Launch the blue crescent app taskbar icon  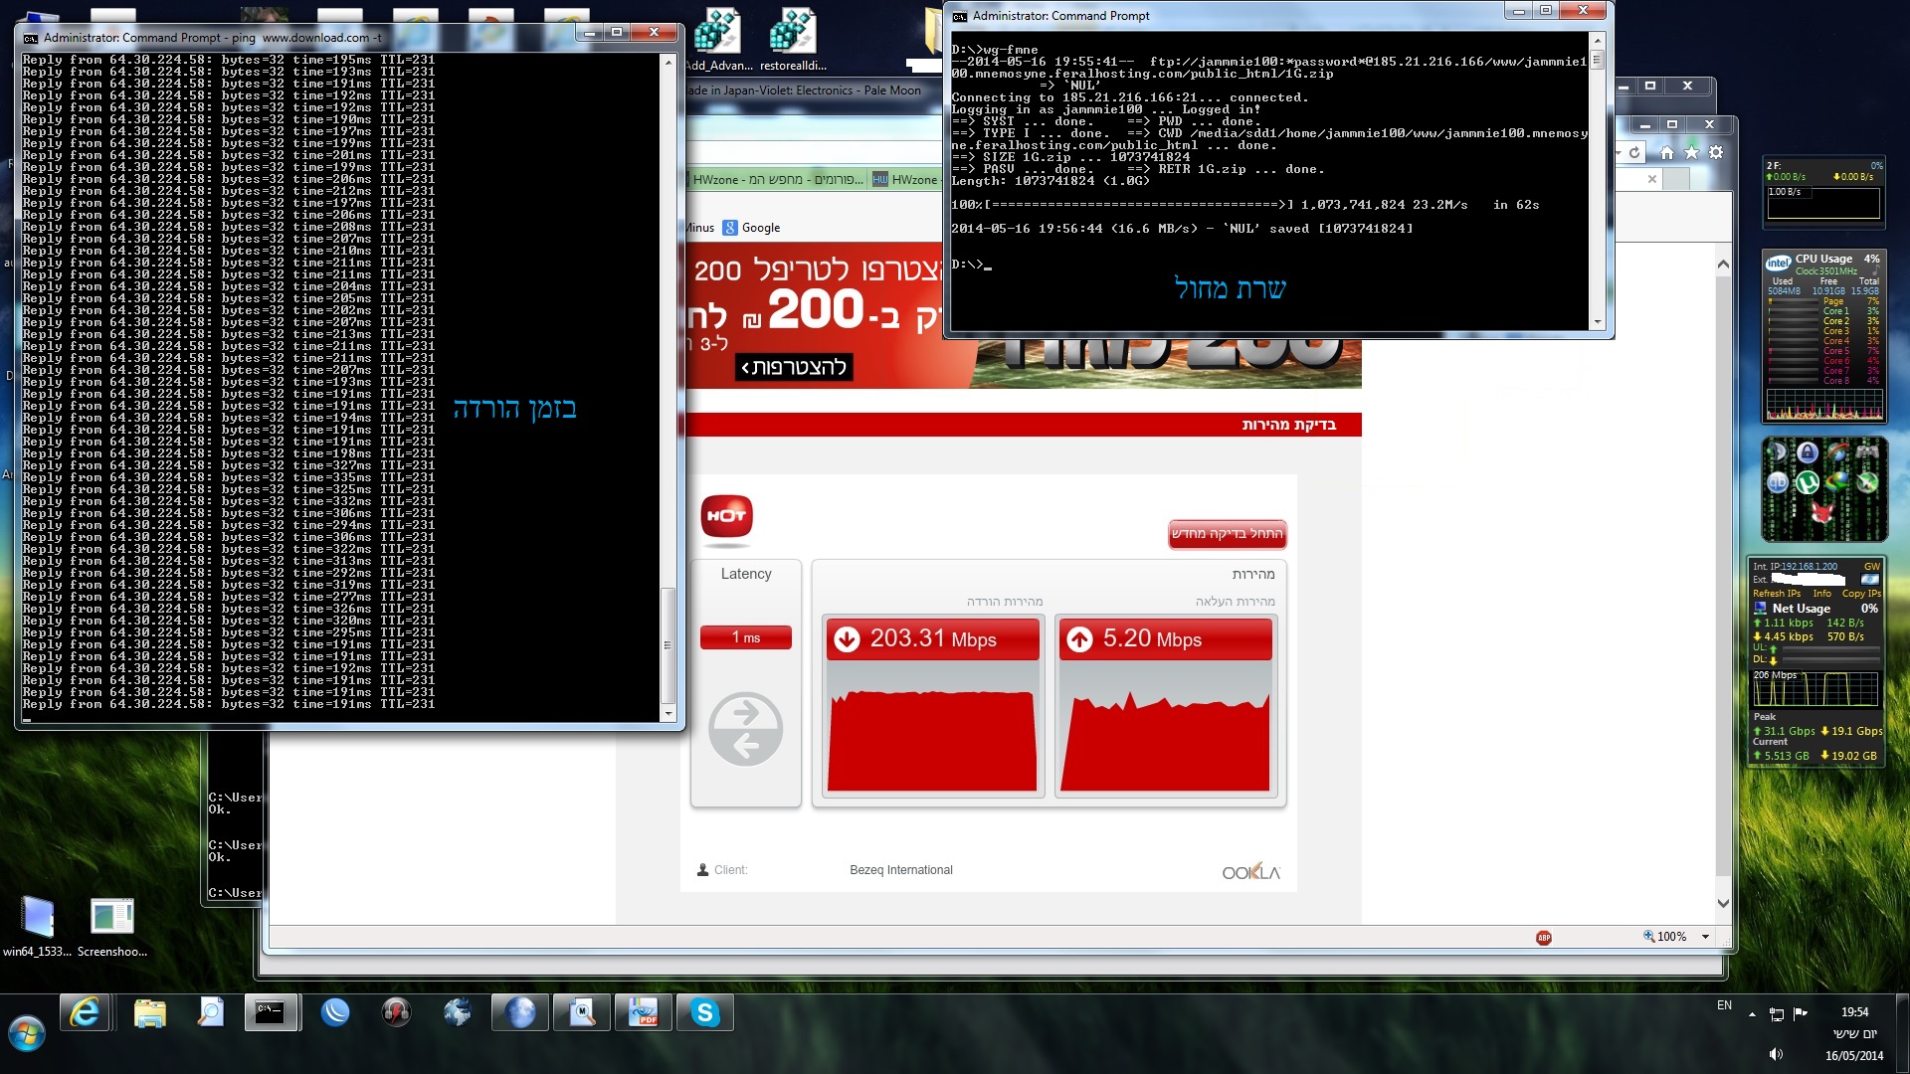[335, 1013]
